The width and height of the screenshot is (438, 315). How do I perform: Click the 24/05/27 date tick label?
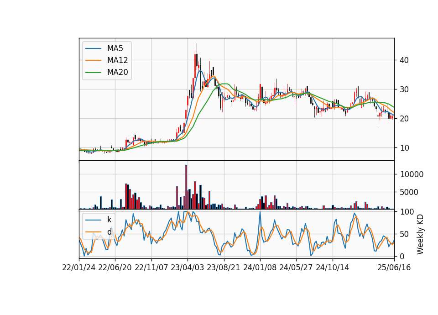(296, 268)
